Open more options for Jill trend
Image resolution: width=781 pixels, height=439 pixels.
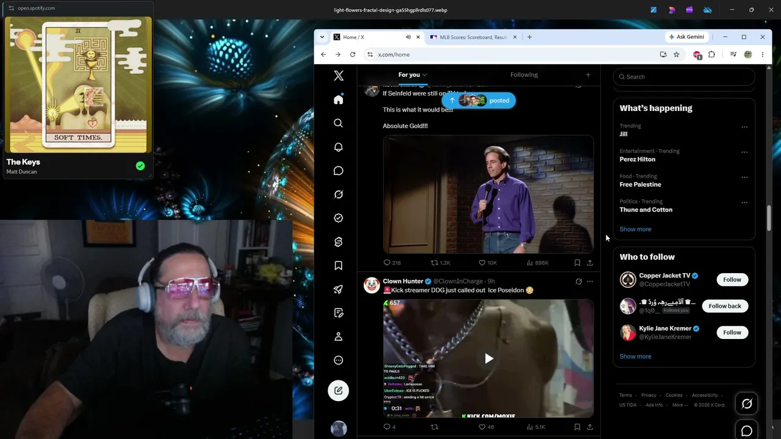(744, 127)
